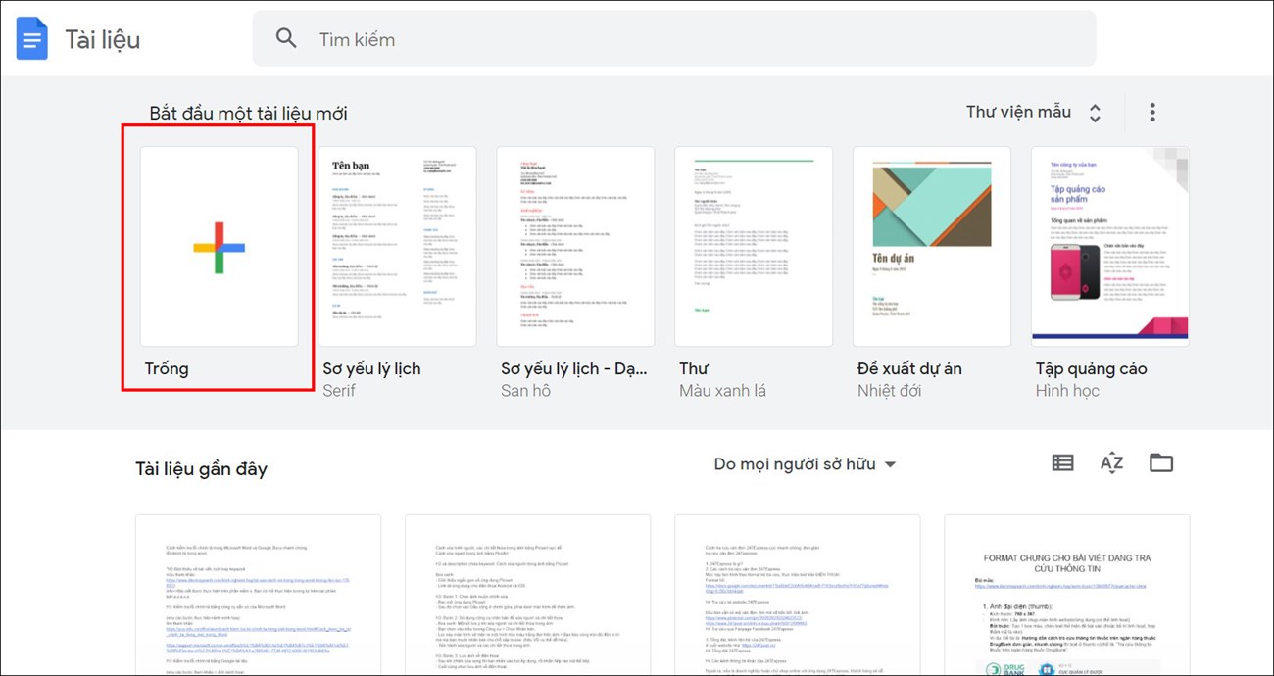The image size is (1274, 676).
Task: Select the Sơ yếu lý lịch Serif template
Action: pyautogui.click(x=397, y=247)
